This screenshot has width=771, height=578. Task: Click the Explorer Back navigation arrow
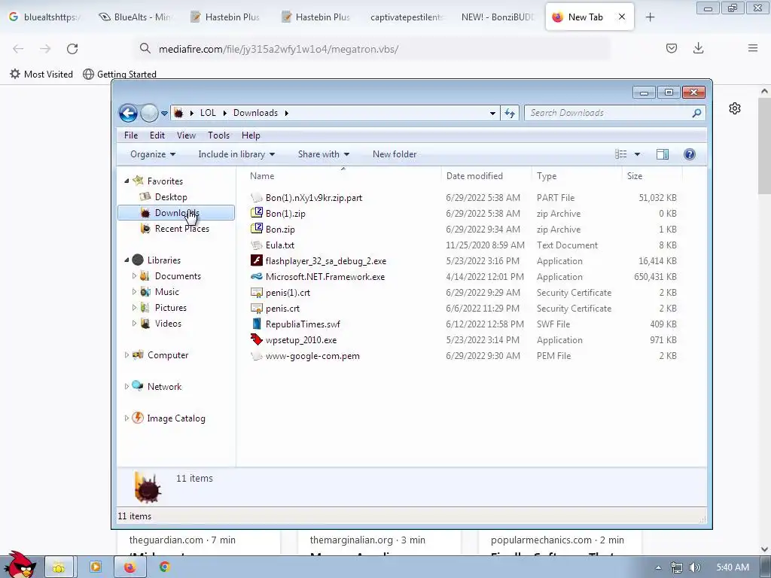point(128,113)
